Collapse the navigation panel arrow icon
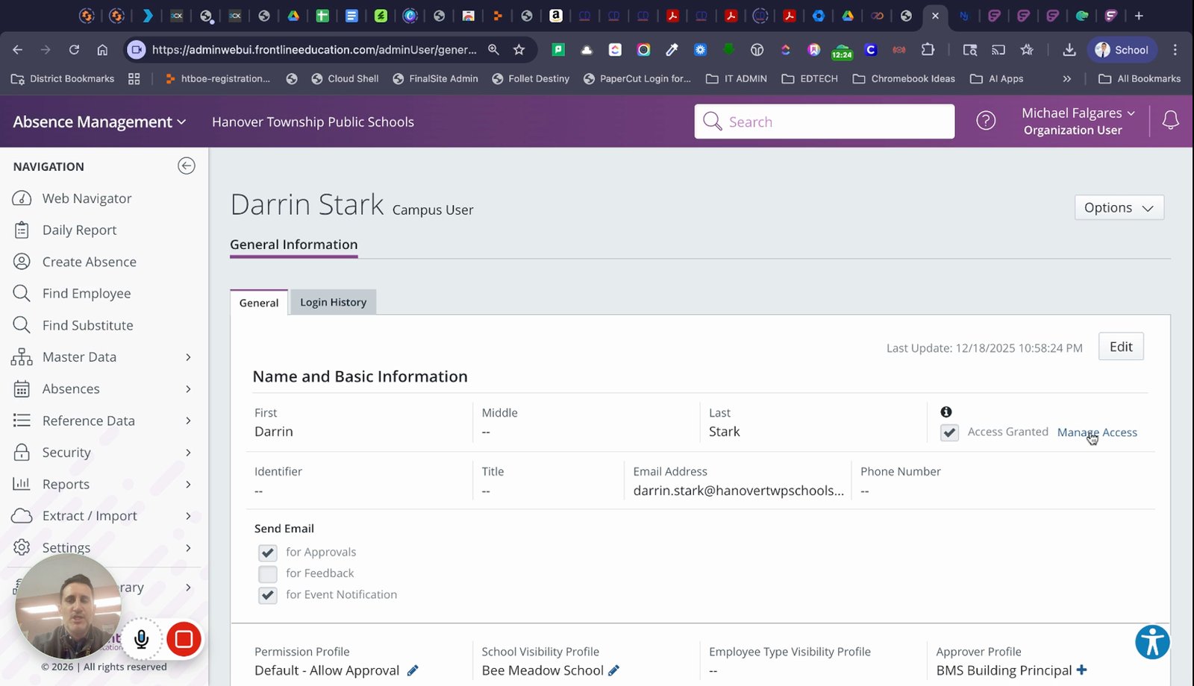 pyautogui.click(x=187, y=166)
